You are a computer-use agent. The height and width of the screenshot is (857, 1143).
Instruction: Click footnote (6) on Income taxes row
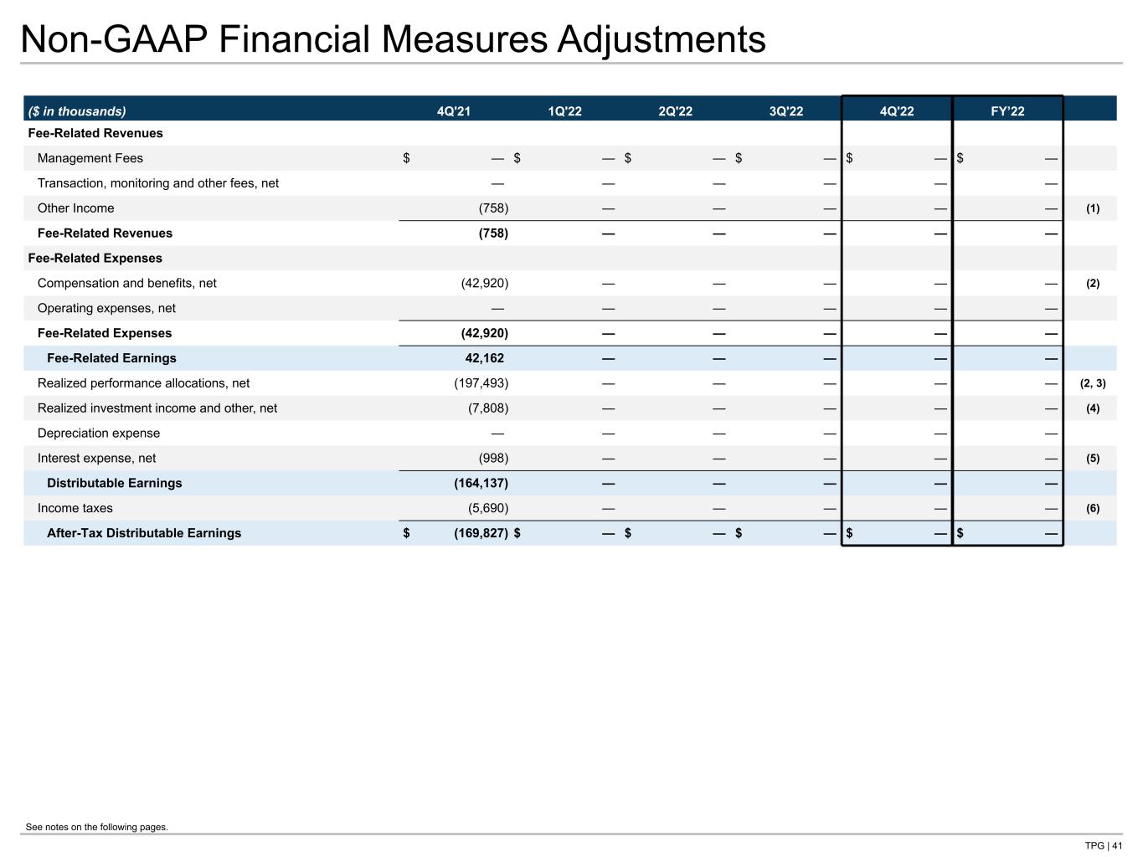pos(1093,509)
